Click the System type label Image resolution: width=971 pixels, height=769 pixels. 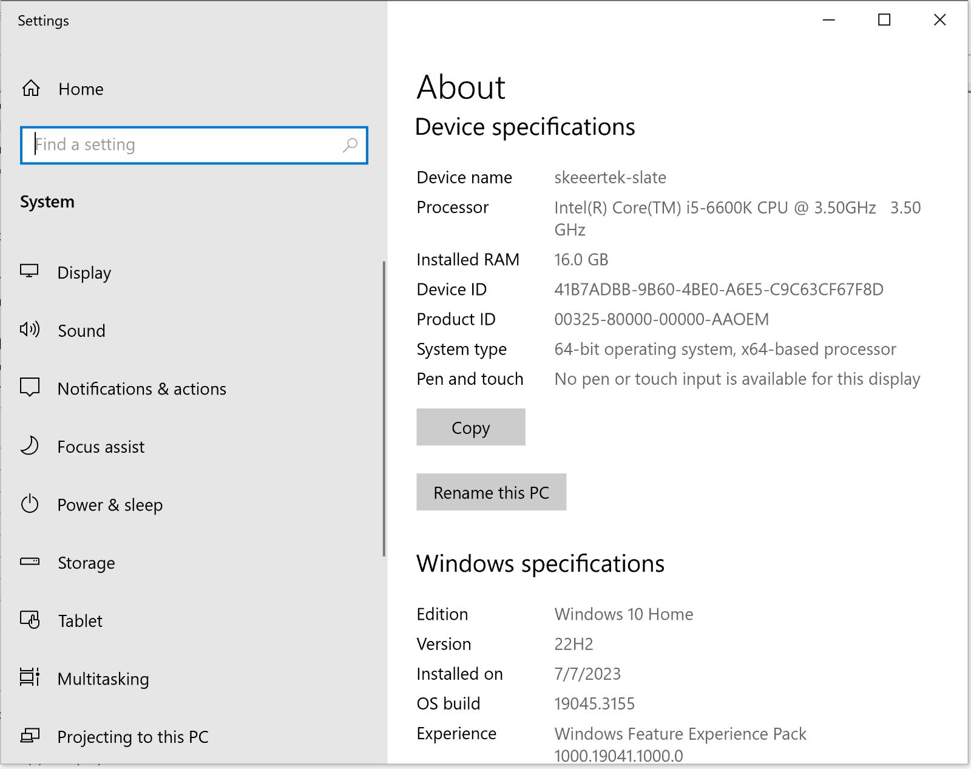tap(461, 350)
